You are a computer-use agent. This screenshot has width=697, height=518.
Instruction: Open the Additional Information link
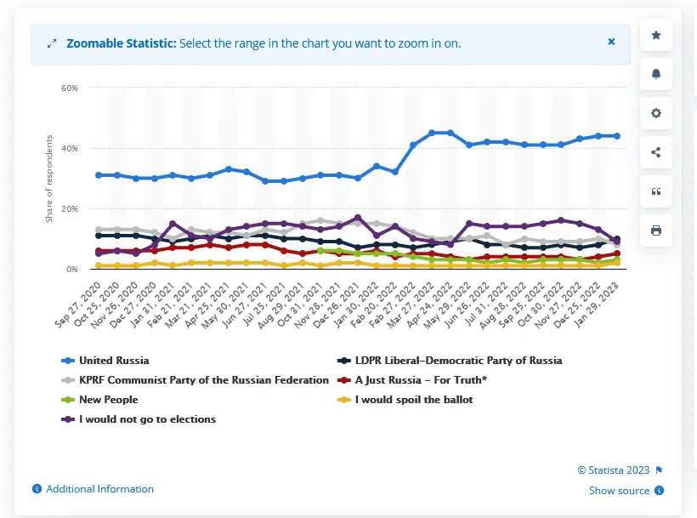click(99, 489)
